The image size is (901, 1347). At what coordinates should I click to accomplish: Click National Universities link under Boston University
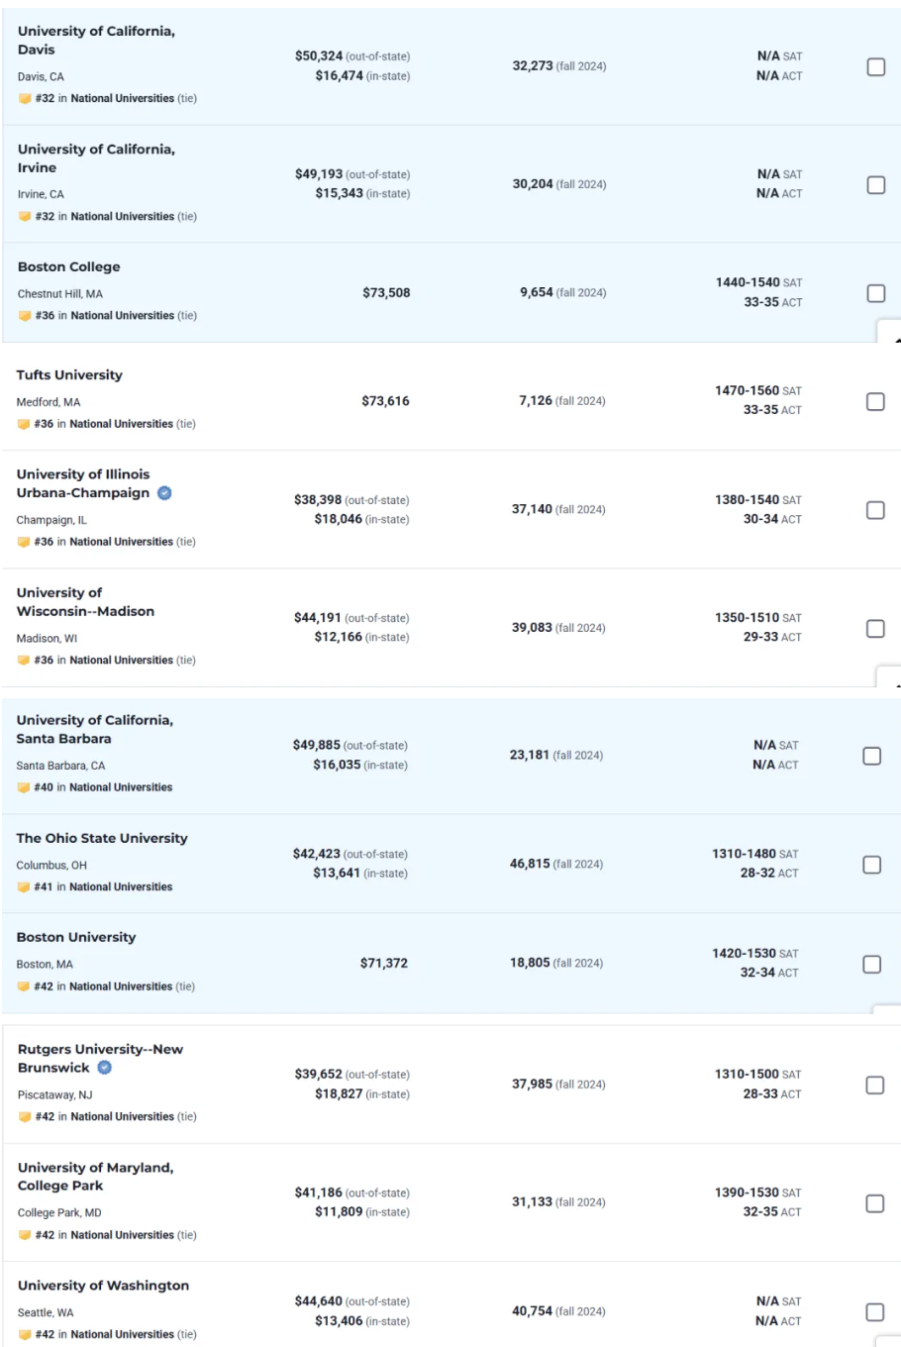[x=121, y=986]
